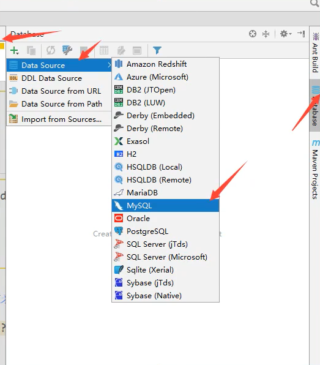Choose Import from Sources...
The height and width of the screenshot is (365, 320).
point(59,119)
